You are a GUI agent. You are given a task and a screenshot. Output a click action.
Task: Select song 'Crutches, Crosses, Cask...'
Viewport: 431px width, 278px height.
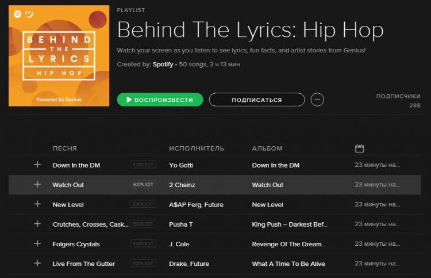coord(90,224)
